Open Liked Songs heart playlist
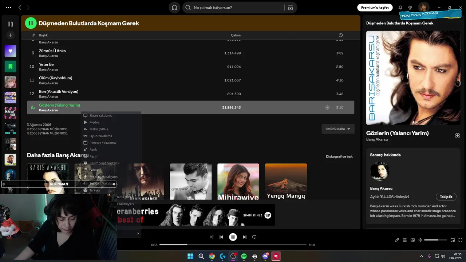This screenshot has height=262, width=466. (10, 51)
